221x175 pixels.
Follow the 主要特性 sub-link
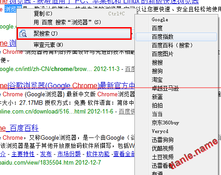[x=23, y=154]
